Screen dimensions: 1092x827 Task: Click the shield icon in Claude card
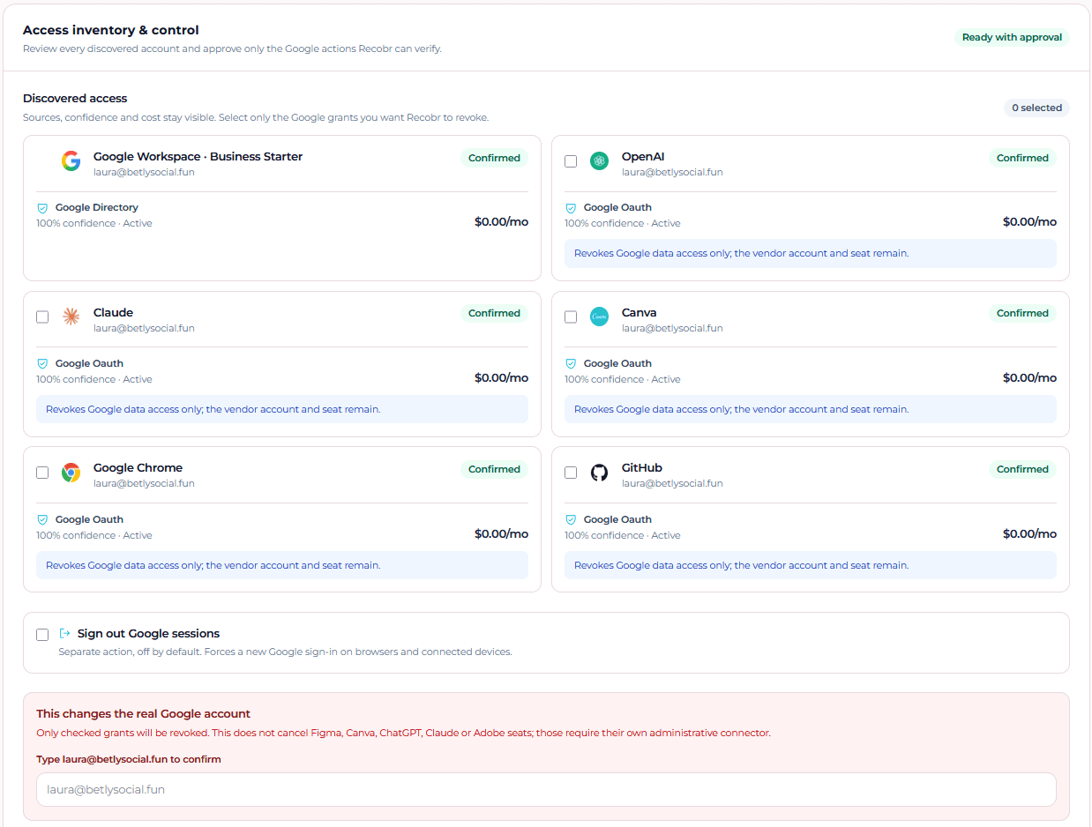42,363
